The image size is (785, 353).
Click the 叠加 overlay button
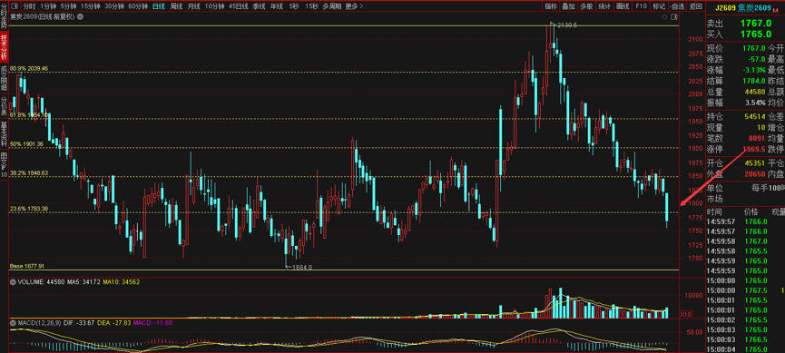[x=568, y=6]
